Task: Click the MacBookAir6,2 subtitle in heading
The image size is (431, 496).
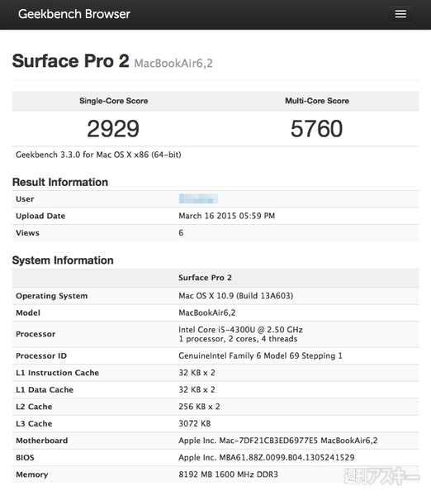Action: (173, 64)
